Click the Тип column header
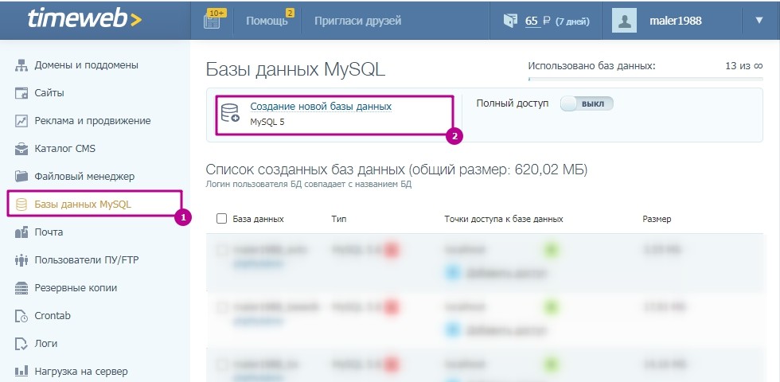 click(x=339, y=219)
